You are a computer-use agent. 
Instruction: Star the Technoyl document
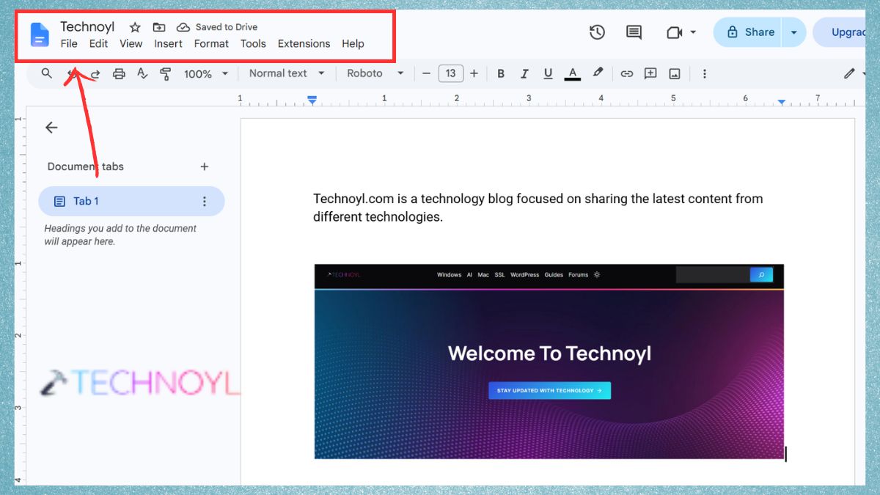click(x=135, y=27)
